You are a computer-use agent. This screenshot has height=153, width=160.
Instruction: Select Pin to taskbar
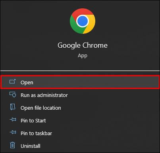pyautogui.click(x=80, y=133)
